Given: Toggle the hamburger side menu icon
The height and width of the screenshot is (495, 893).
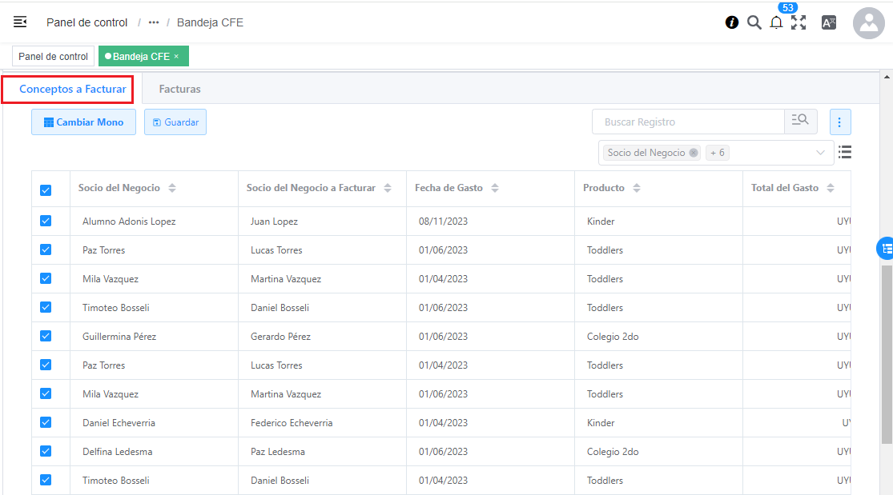Looking at the screenshot, I should pyautogui.click(x=20, y=22).
